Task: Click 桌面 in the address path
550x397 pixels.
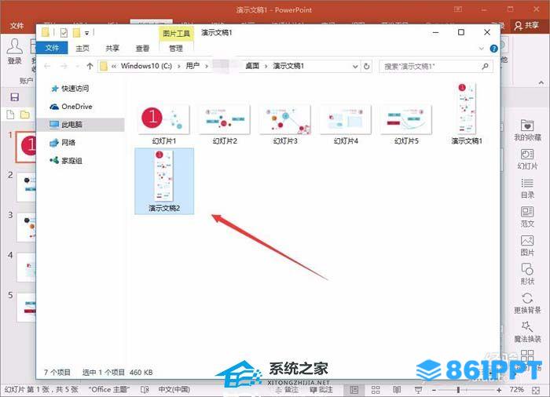Action: (x=252, y=66)
